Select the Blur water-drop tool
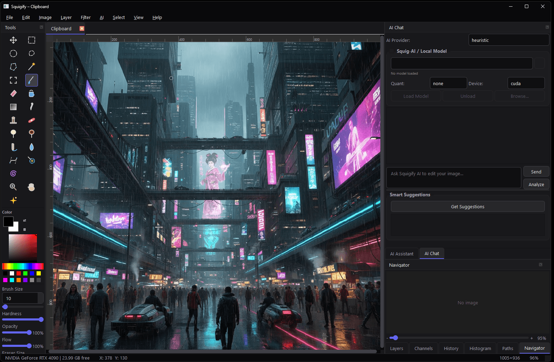This screenshot has width=554, height=362. [32, 147]
